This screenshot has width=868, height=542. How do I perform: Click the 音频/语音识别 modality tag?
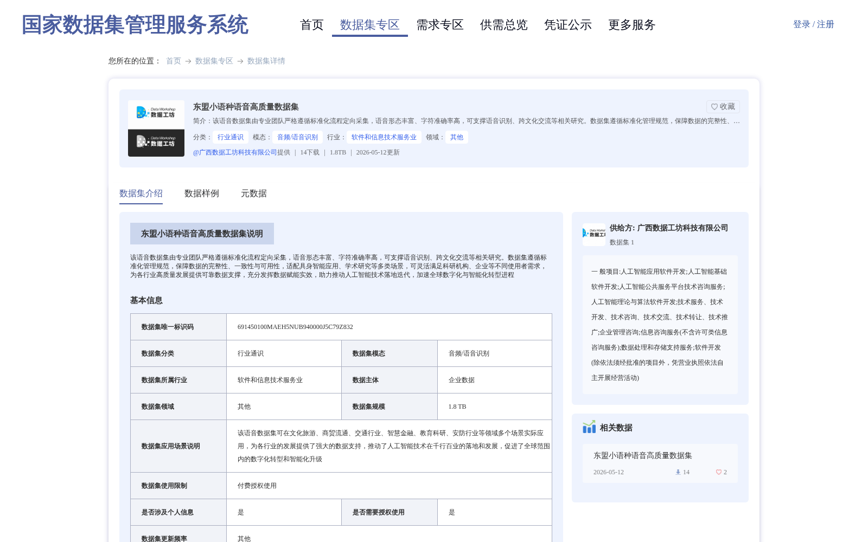298,137
